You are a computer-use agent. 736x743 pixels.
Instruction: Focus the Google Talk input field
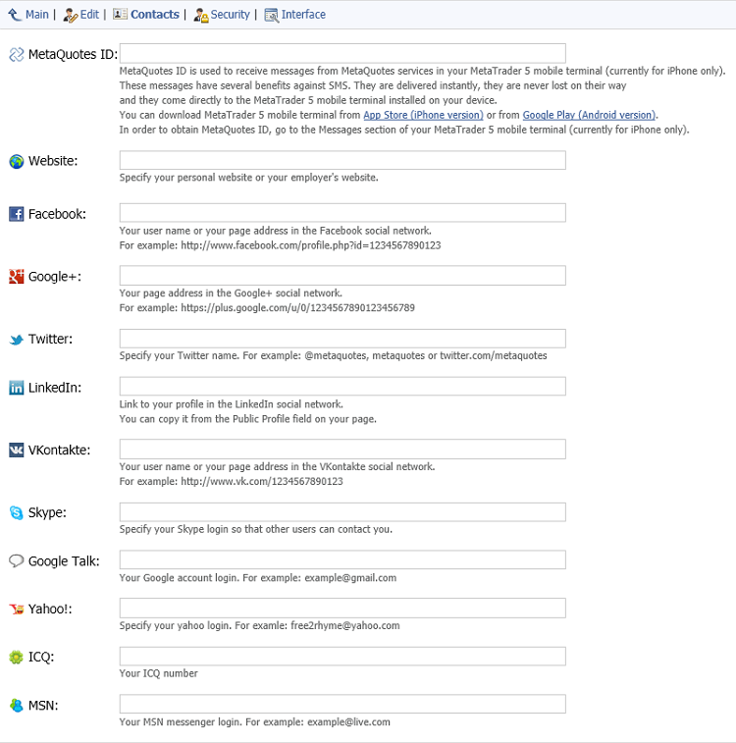click(x=342, y=559)
